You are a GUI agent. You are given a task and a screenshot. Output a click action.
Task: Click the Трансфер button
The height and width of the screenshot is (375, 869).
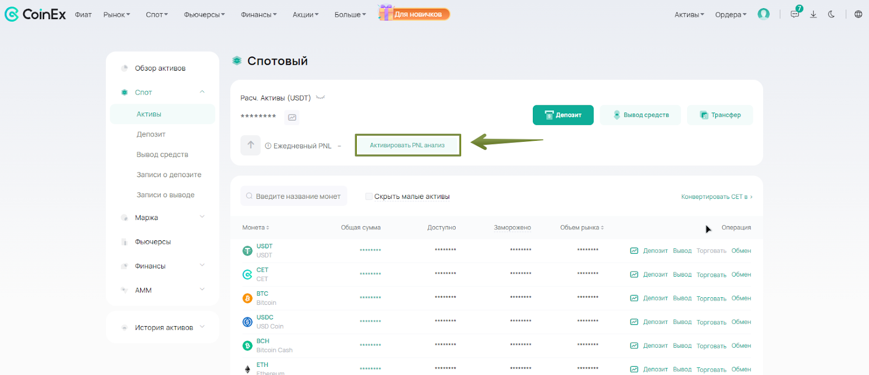[x=720, y=115]
